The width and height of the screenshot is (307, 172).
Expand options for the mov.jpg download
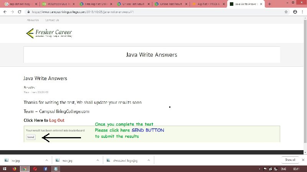pyautogui.click(x=98, y=160)
